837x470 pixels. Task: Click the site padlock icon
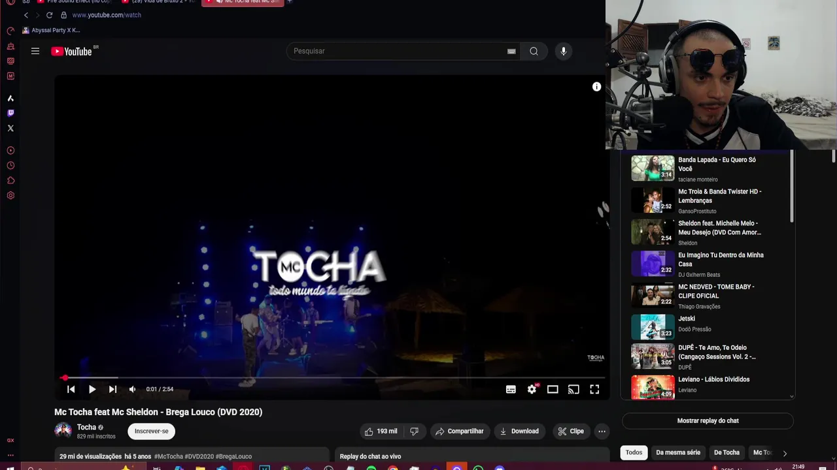coord(63,15)
